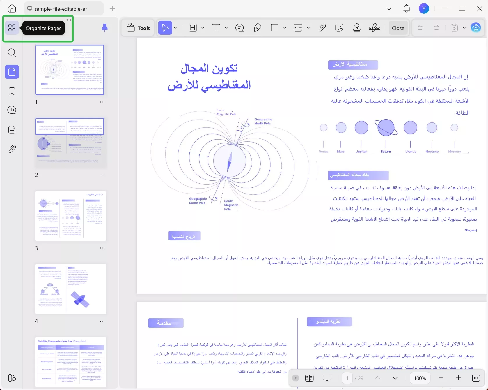Select the Pencil markup tool
The height and width of the screenshot is (390, 488).
[257, 28]
